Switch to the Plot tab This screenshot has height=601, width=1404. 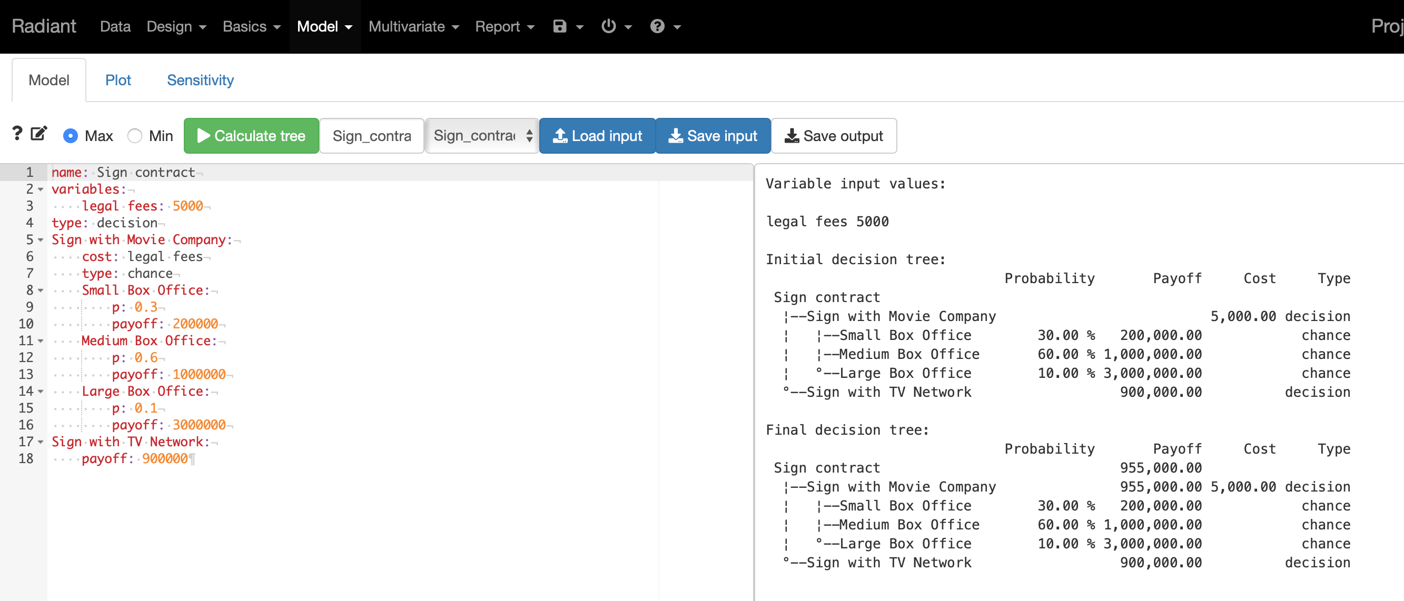coord(118,80)
